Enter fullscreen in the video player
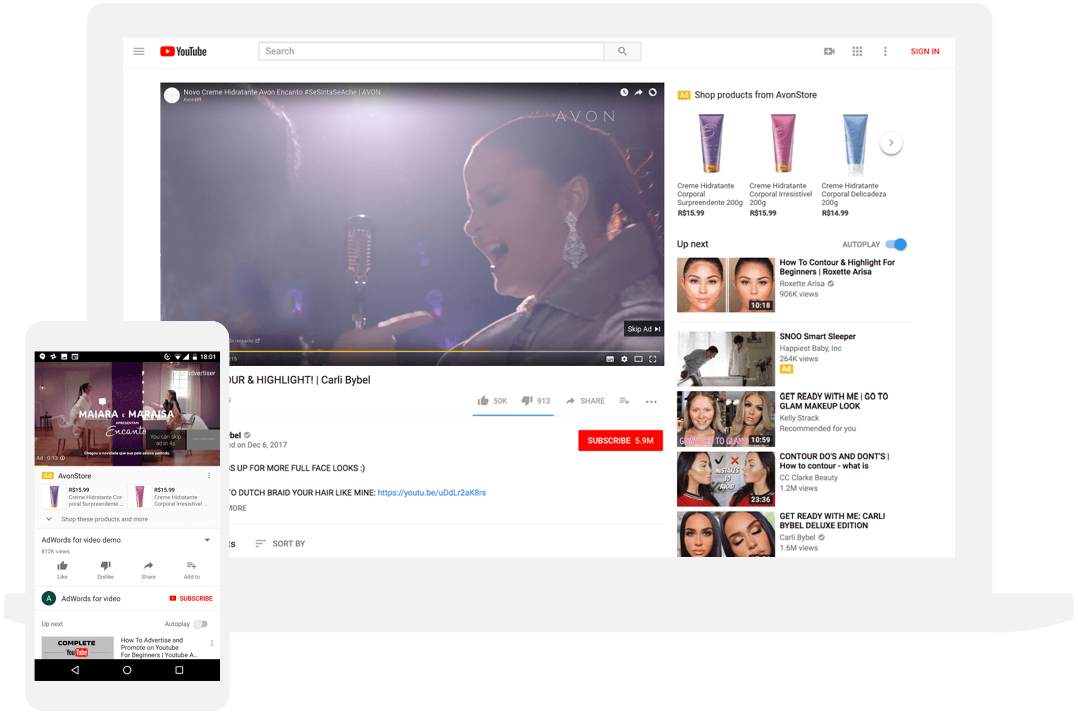Image resolution: width=1078 pixels, height=715 pixels. [x=653, y=359]
